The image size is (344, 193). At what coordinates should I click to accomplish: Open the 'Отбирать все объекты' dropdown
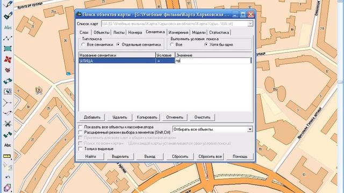click(250, 129)
